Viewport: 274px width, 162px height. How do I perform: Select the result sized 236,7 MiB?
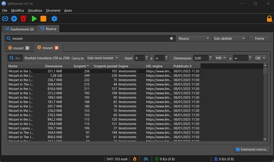[104, 80]
